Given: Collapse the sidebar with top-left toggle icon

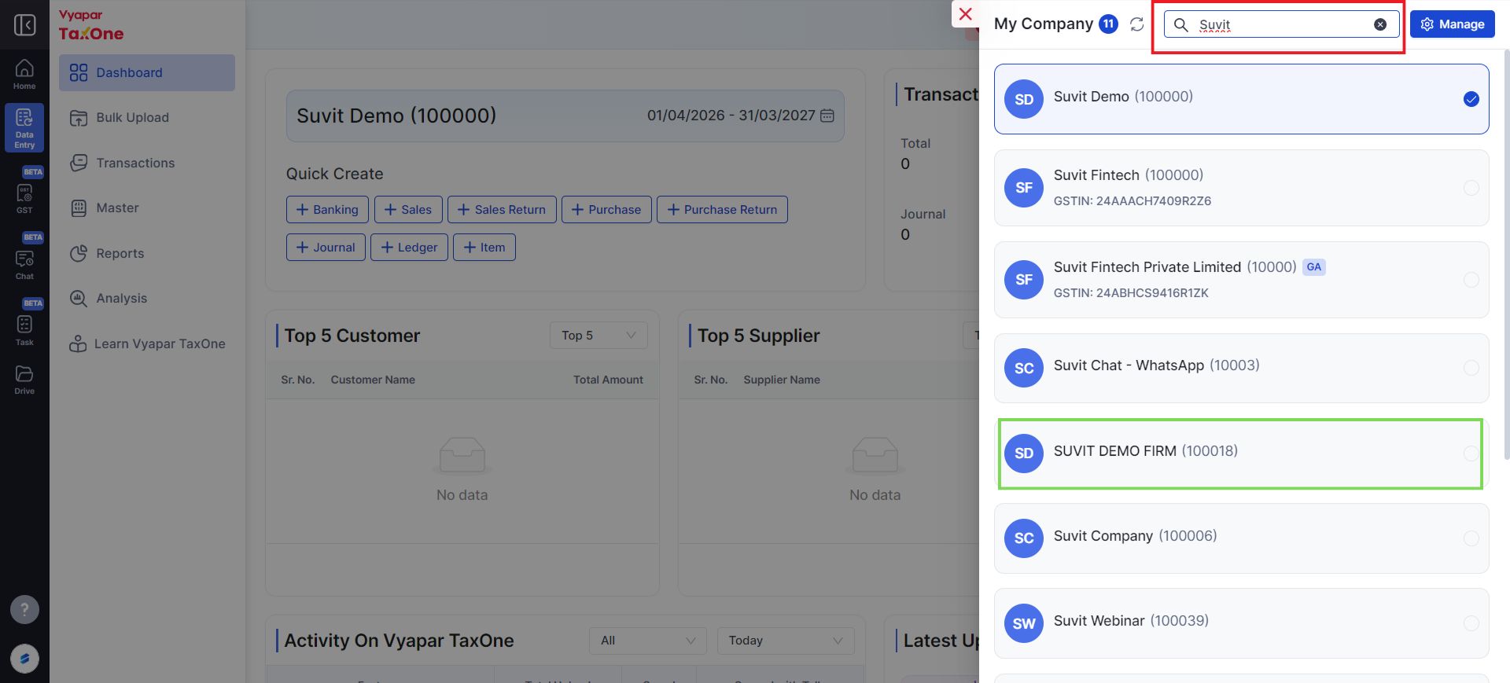Looking at the screenshot, I should 24,24.
